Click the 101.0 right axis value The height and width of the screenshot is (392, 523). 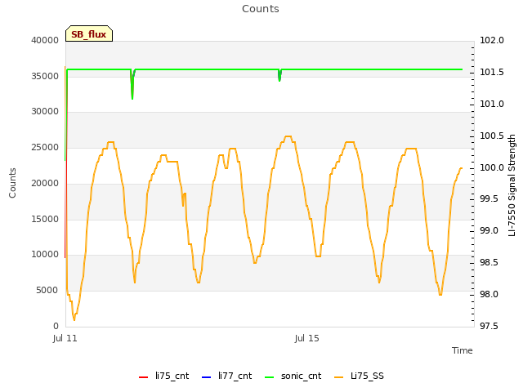click(x=492, y=104)
